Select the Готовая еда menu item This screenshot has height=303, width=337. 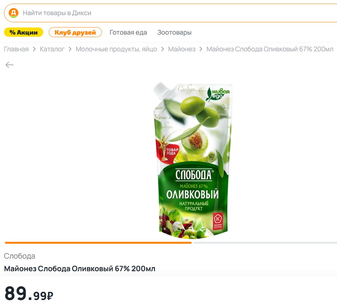(x=128, y=32)
